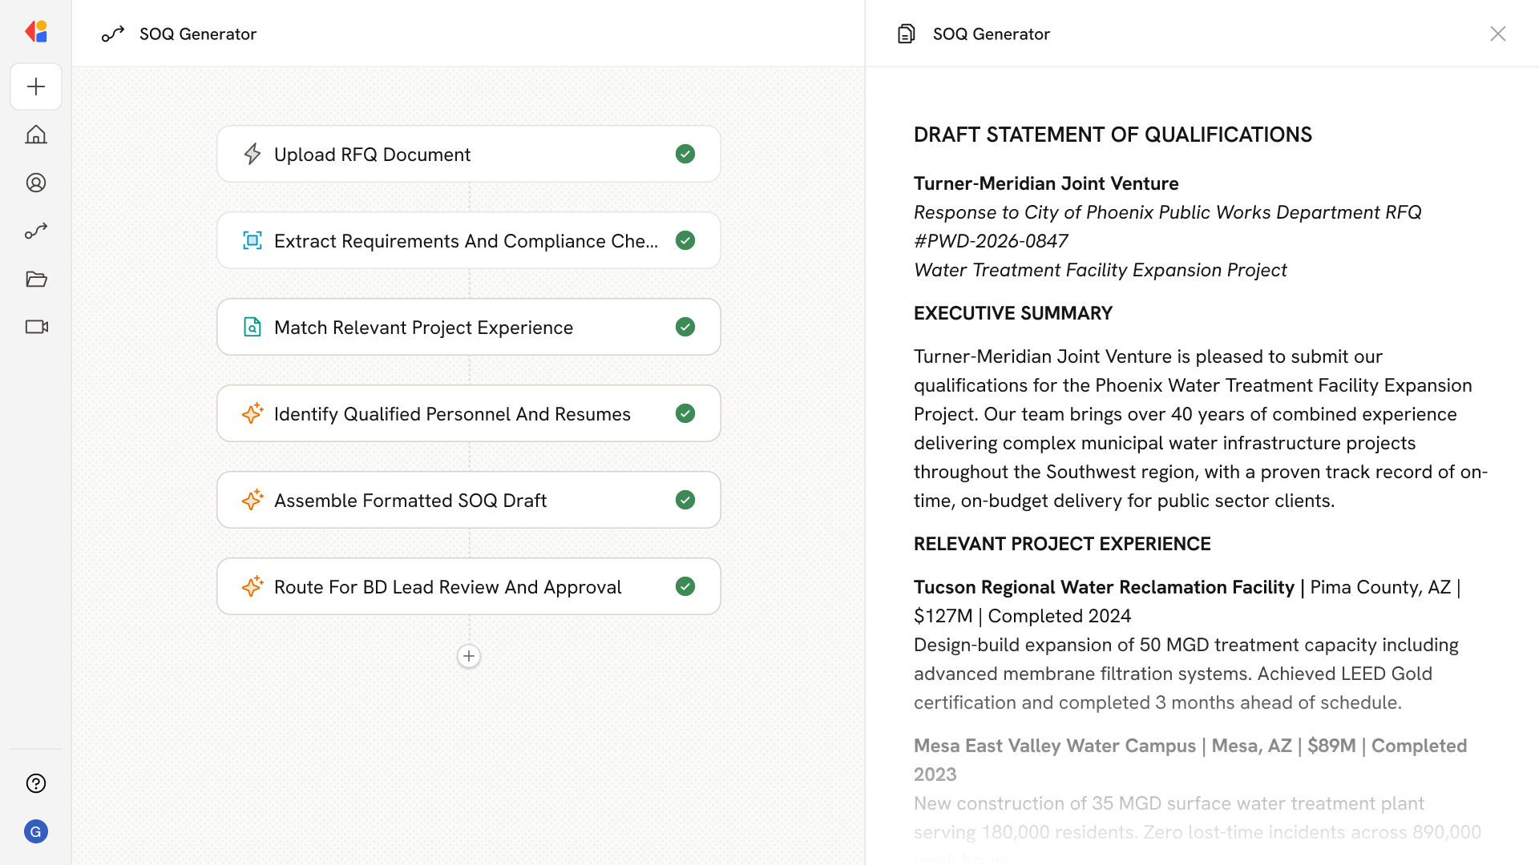Add a new step below the workflow
Image resolution: width=1539 pixels, height=865 pixels.
(x=469, y=656)
